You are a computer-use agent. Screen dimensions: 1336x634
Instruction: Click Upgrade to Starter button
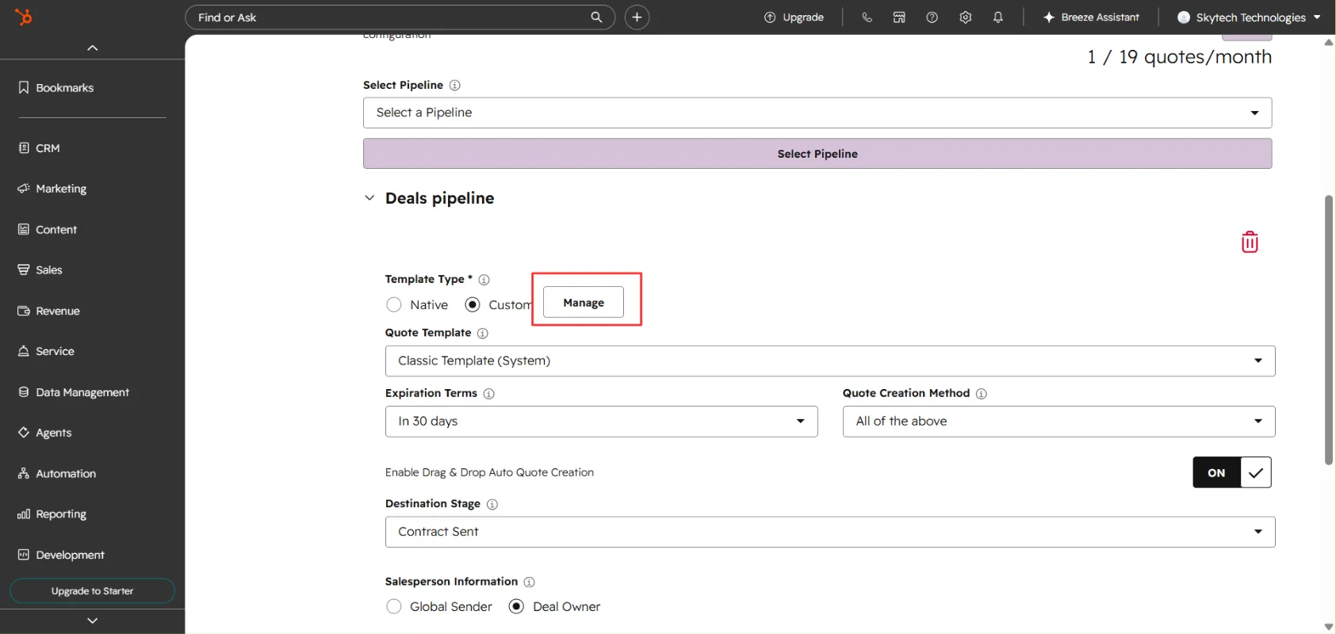pyautogui.click(x=92, y=591)
